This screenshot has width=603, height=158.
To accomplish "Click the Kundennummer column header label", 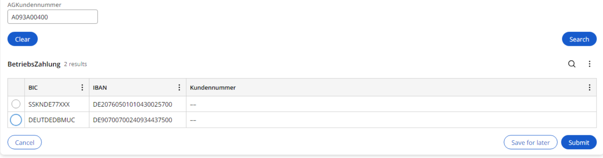I will tap(213, 88).
